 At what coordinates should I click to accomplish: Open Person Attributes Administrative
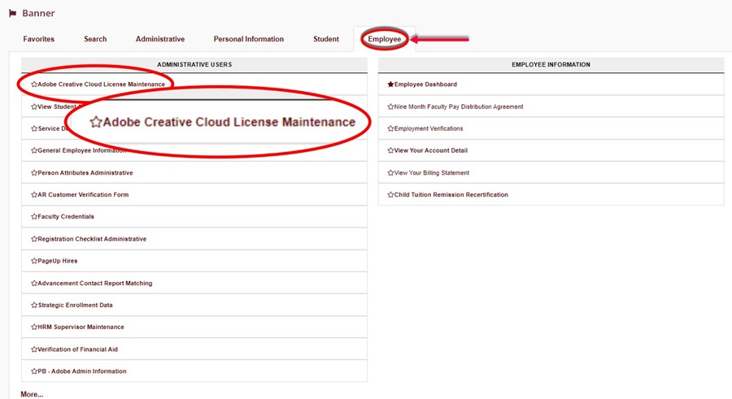85,172
